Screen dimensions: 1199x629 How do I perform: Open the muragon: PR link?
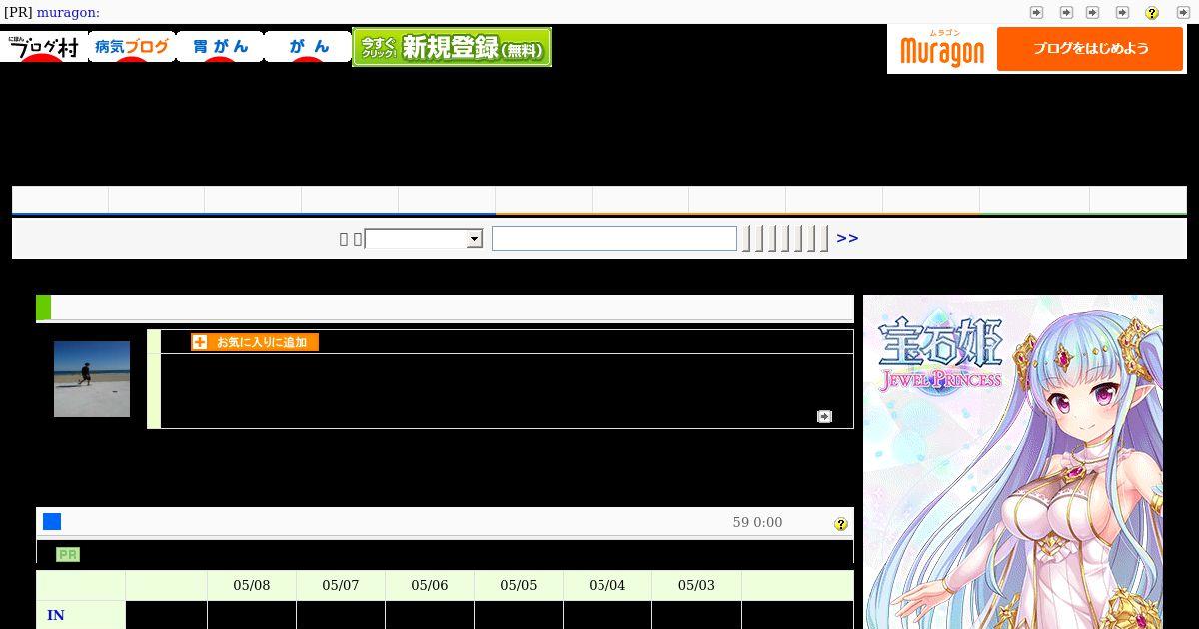point(68,12)
